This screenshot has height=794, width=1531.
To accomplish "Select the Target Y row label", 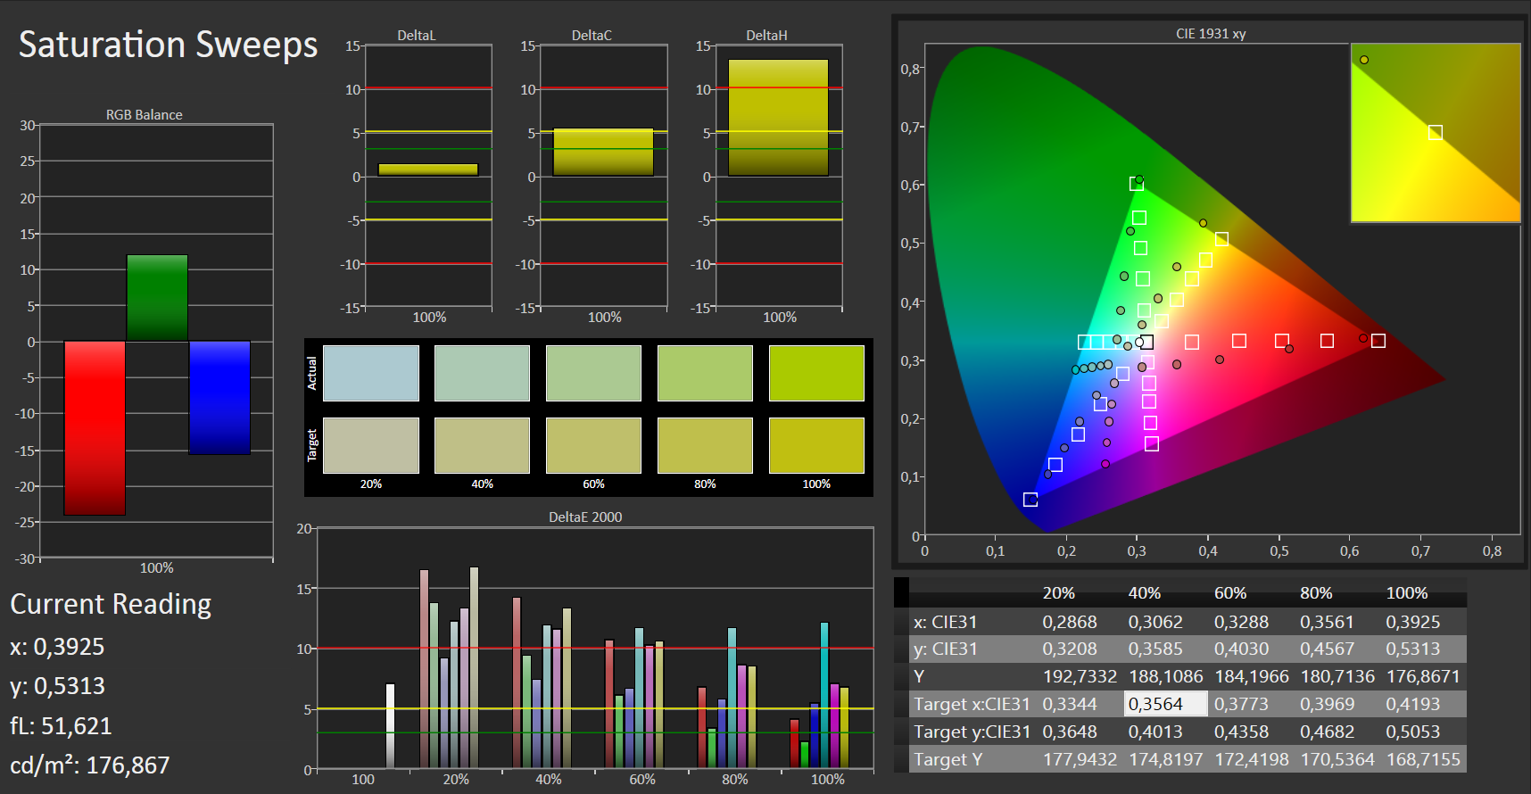I will click(x=948, y=759).
